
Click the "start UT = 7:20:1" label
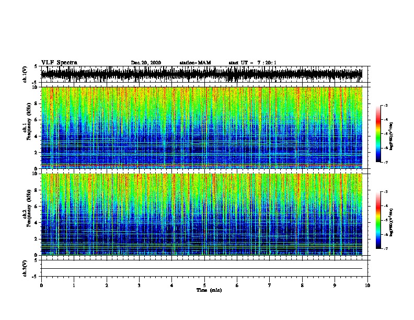252,63
